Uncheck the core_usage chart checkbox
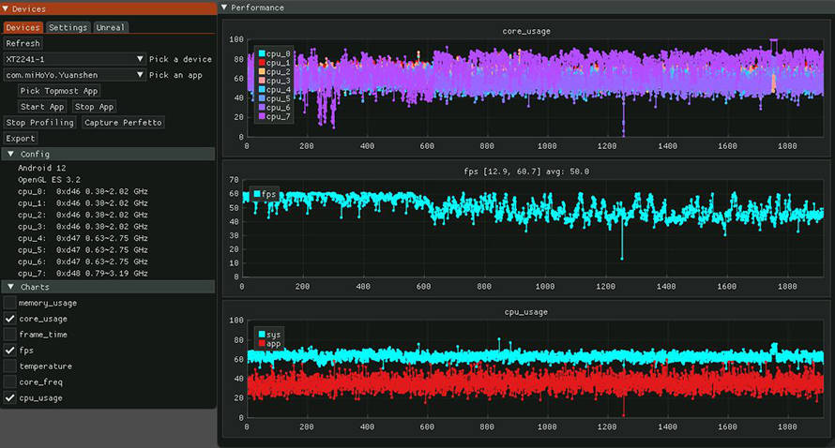 click(9, 319)
